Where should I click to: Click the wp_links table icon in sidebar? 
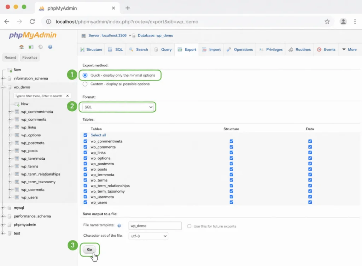point(17,127)
